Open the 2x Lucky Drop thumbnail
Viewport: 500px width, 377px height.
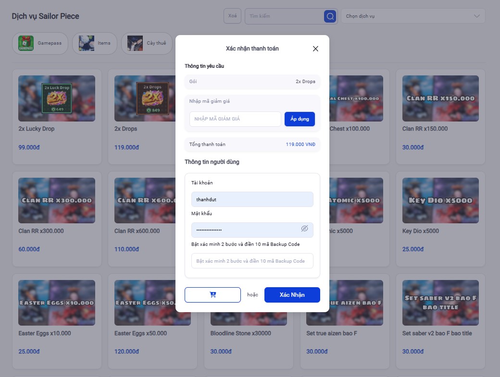(x=57, y=98)
